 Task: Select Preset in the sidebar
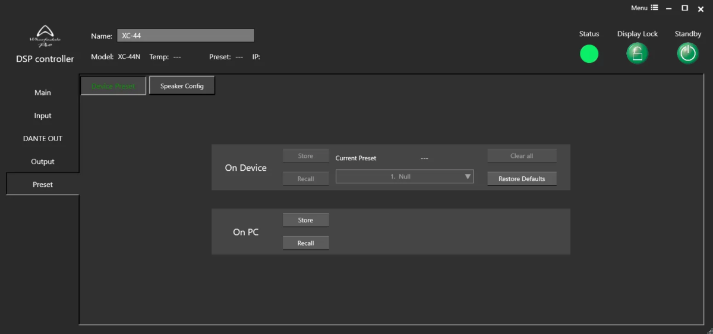tap(43, 185)
